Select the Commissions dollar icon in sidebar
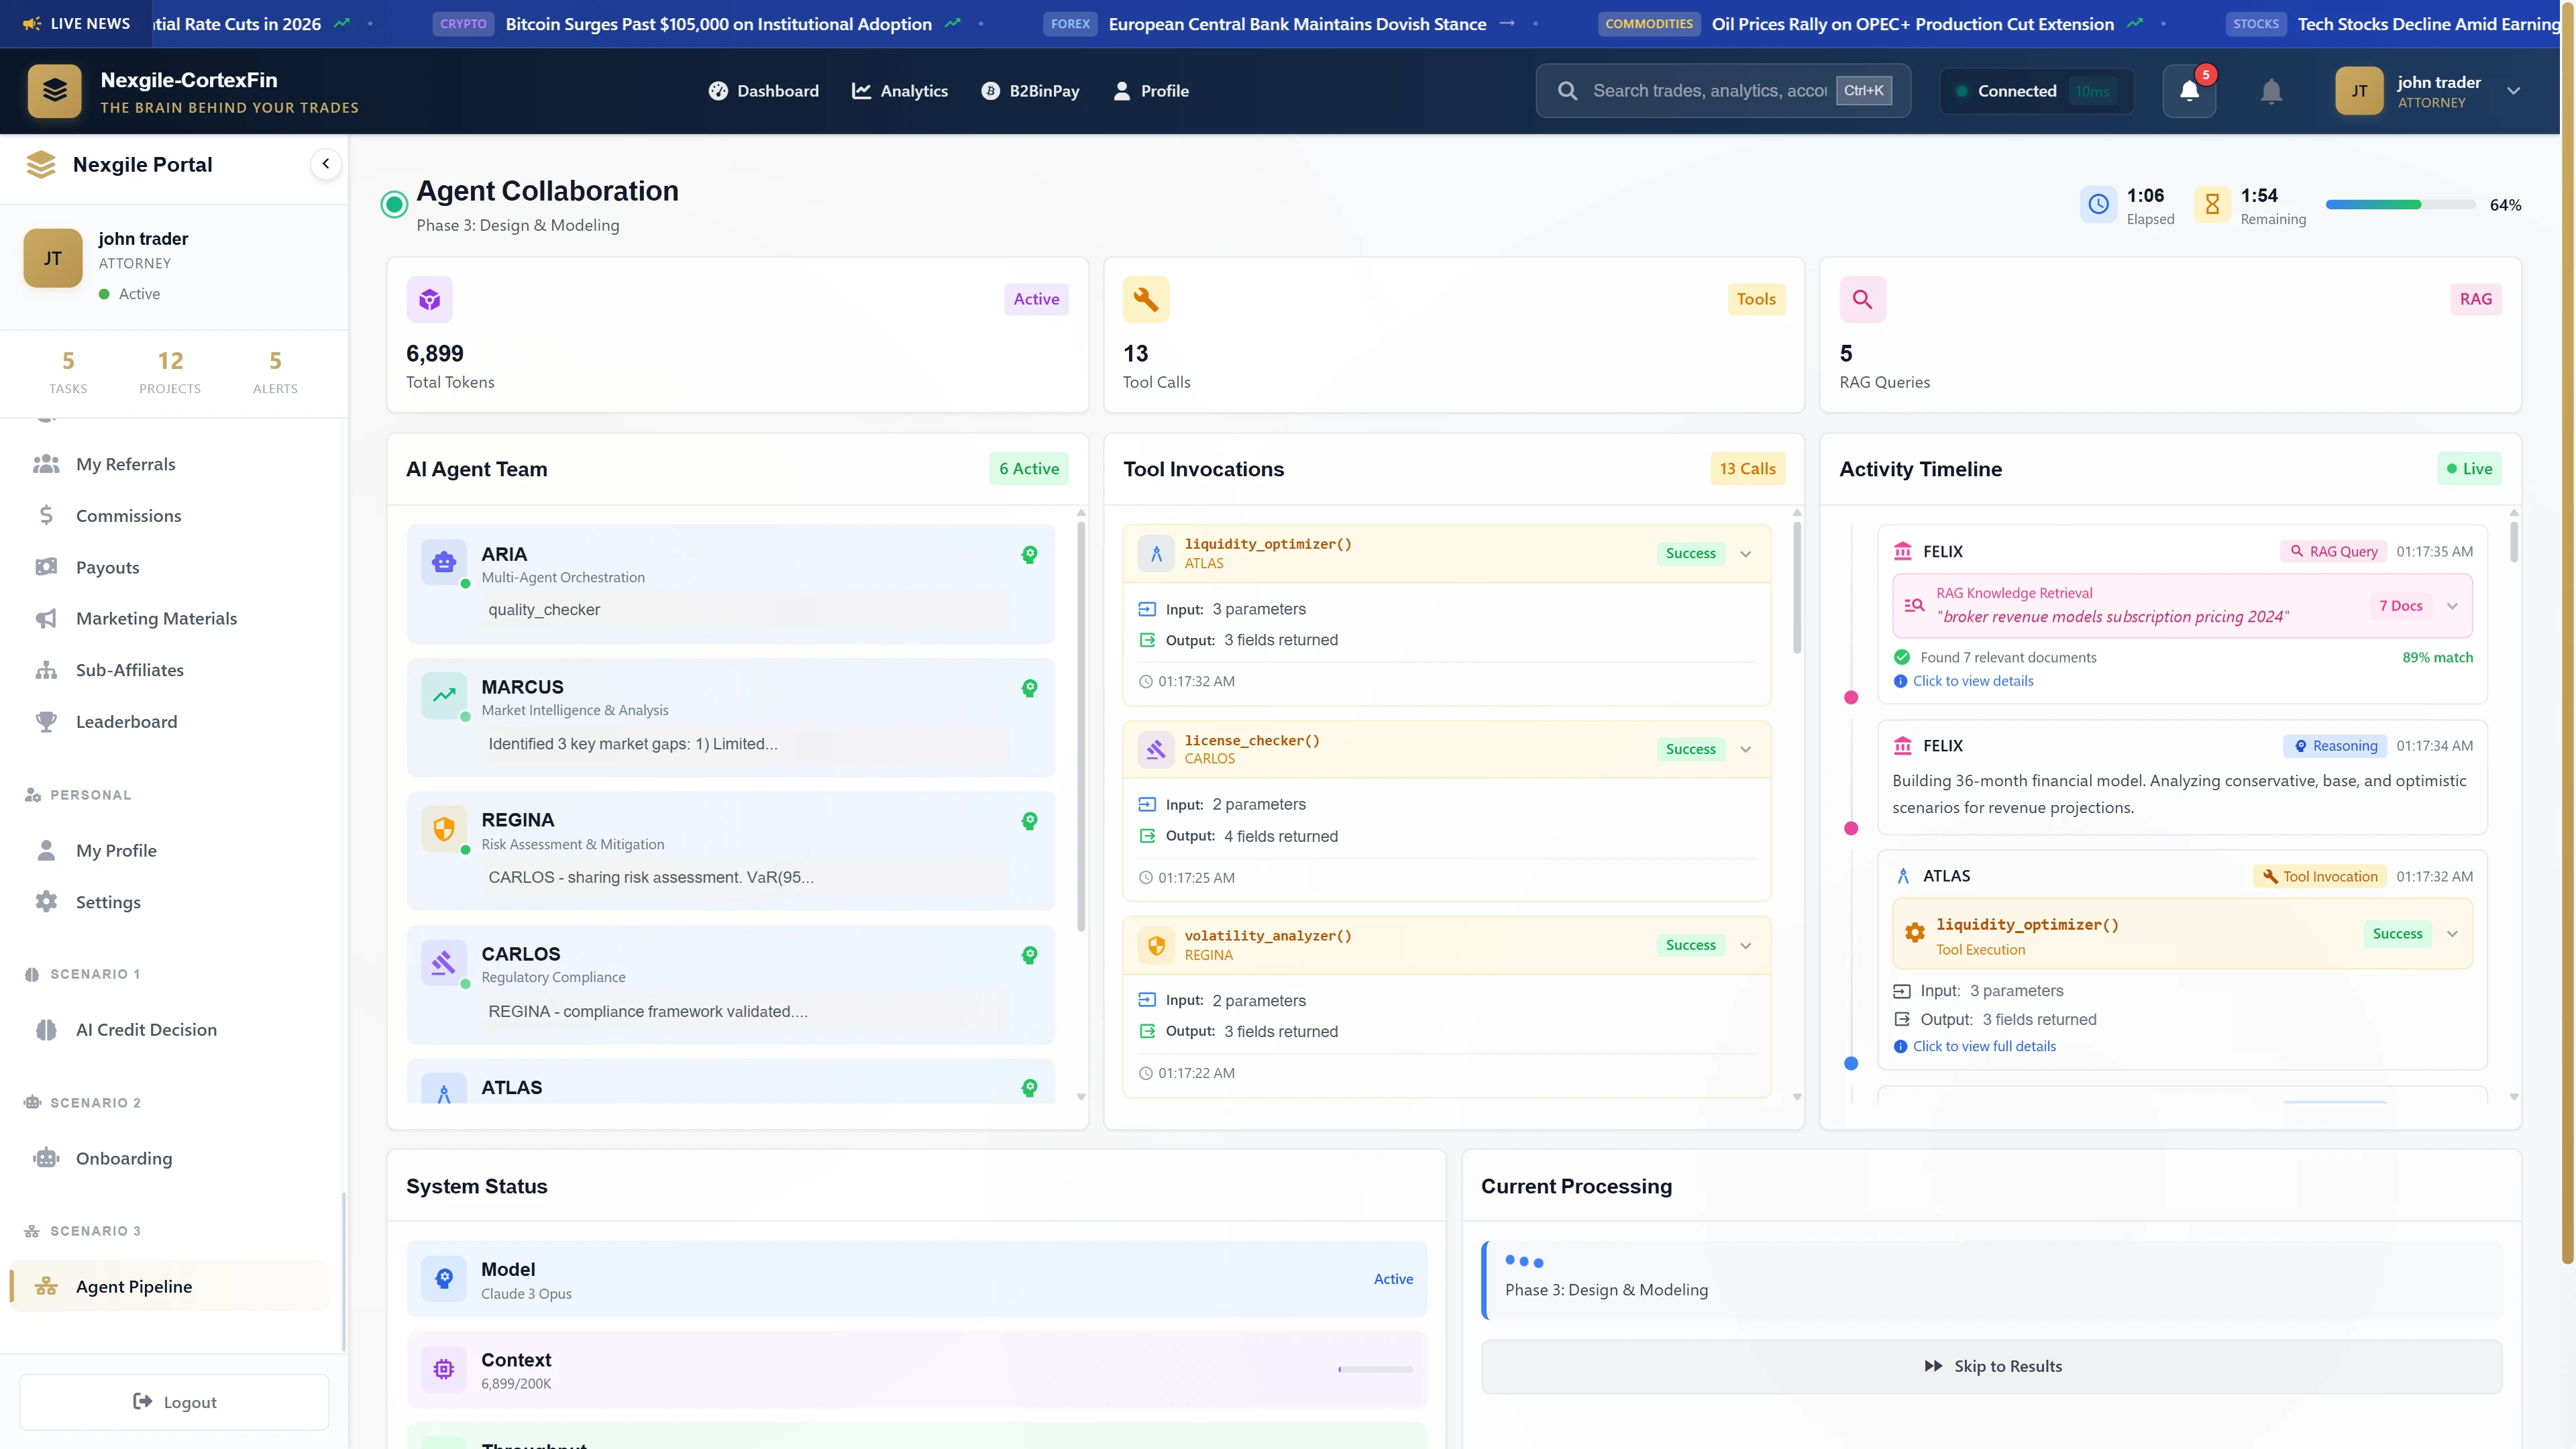 coord(46,515)
